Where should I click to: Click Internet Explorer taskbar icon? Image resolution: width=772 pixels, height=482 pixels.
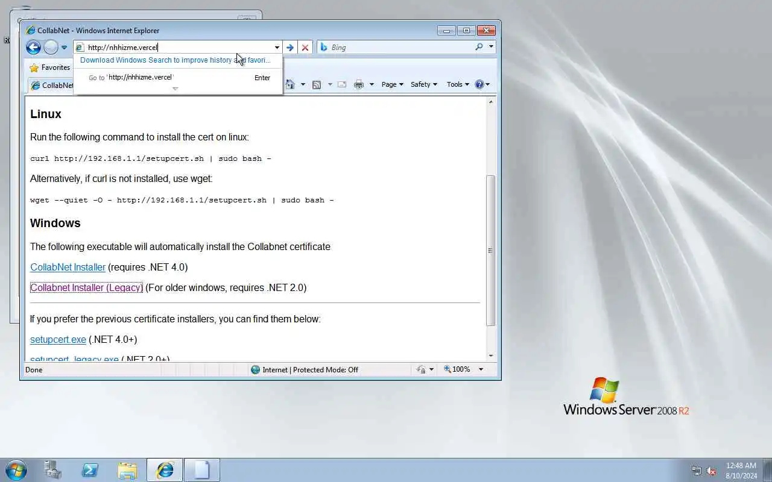pyautogui.click(x=165, y=470)
